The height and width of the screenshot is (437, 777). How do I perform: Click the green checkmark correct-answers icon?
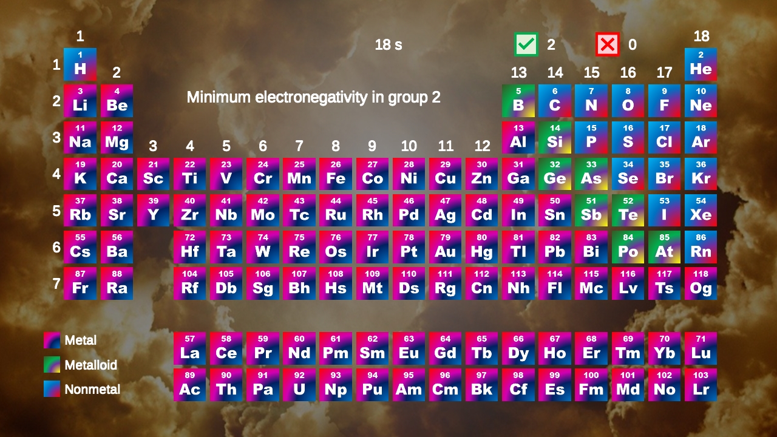click(x=526, y=44)
